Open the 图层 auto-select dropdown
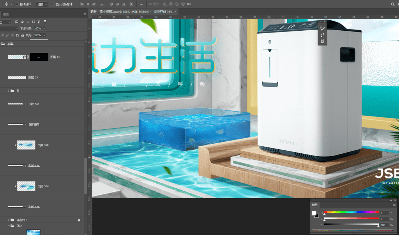 coord(42,4)
